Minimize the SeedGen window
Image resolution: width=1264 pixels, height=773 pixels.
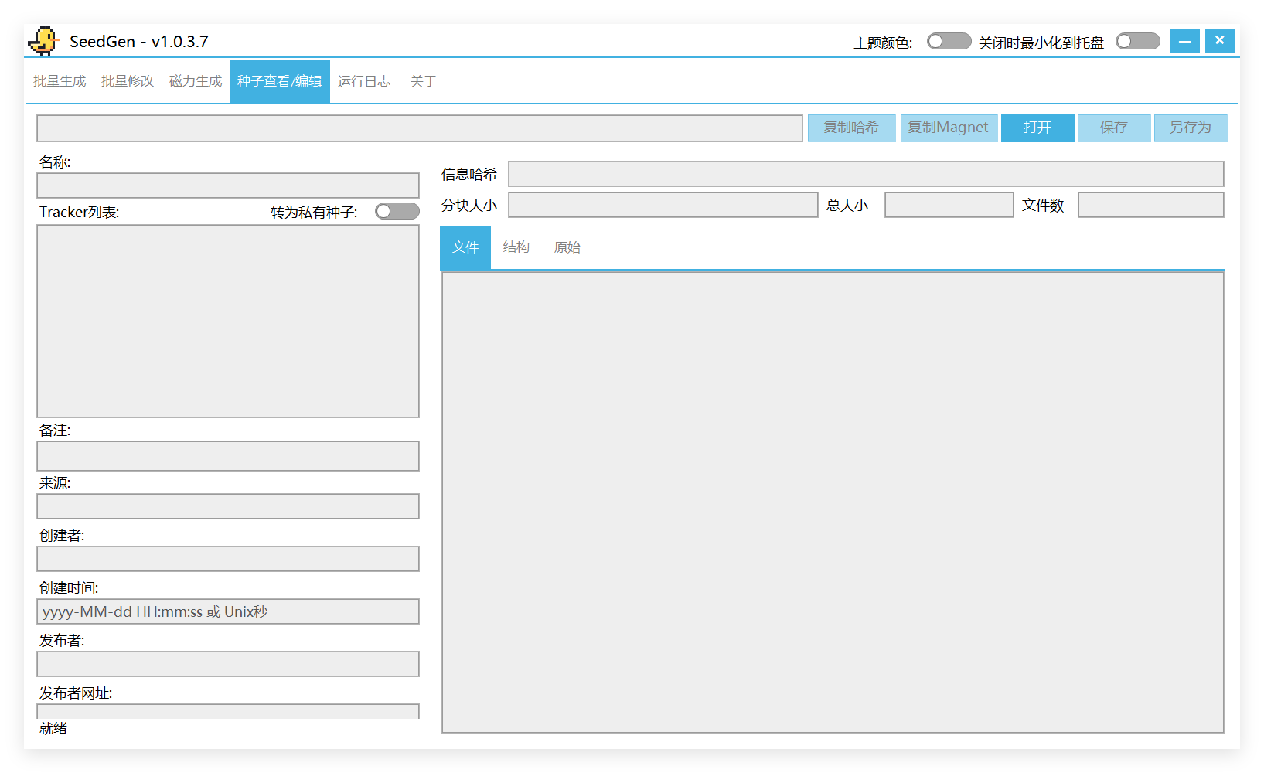(1184, 41)
